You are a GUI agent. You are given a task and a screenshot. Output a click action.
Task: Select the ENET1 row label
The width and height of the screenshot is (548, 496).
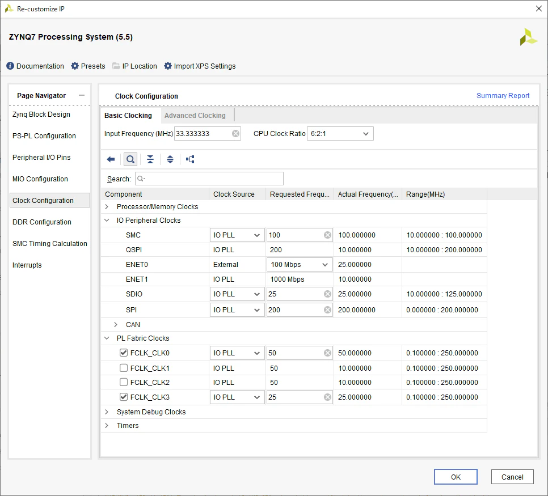click(x=137, y=279)
